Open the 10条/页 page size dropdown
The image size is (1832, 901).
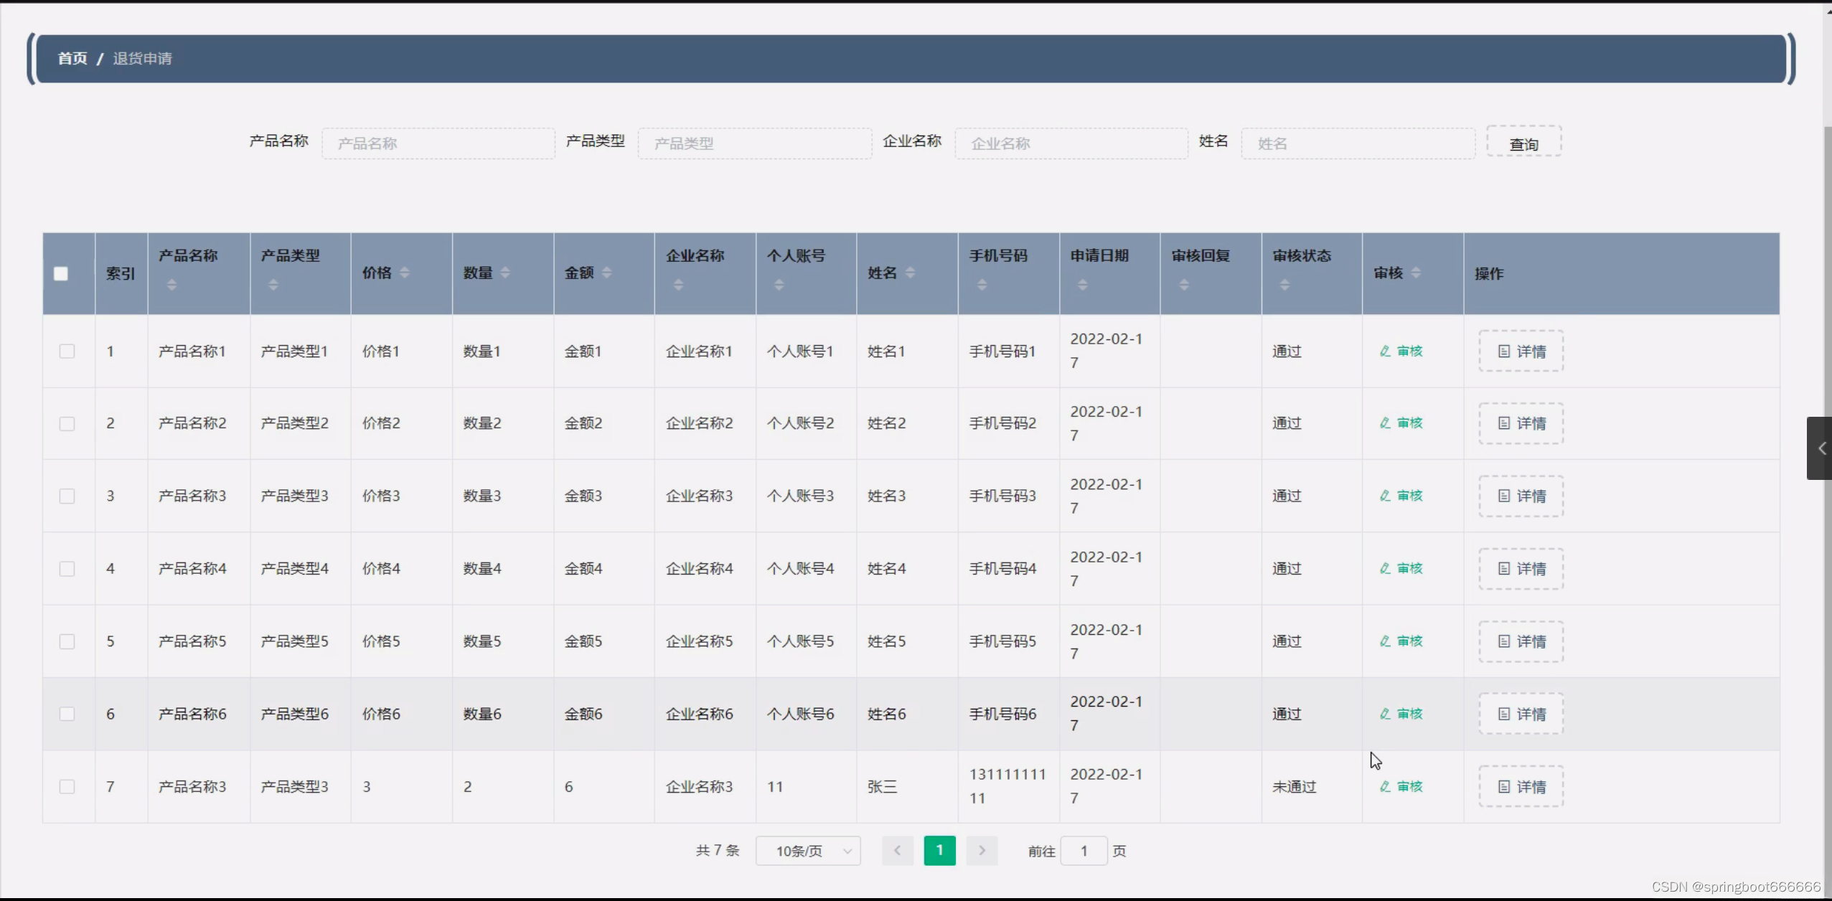[x=808, y=852]
